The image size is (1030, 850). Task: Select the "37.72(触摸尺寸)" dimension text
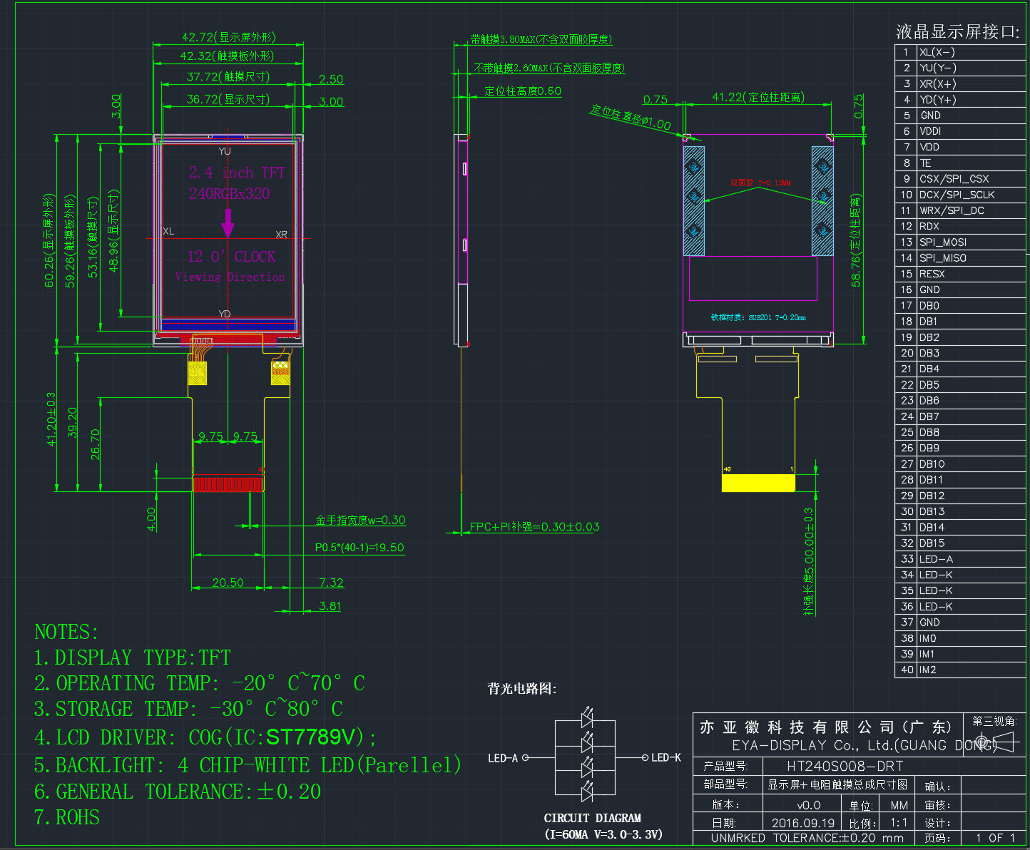pos(228,76)
